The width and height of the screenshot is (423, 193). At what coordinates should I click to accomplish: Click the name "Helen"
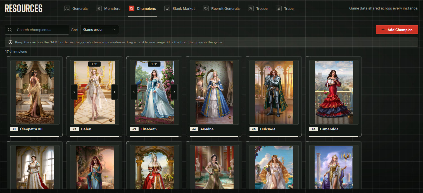[x=86, y=129]
